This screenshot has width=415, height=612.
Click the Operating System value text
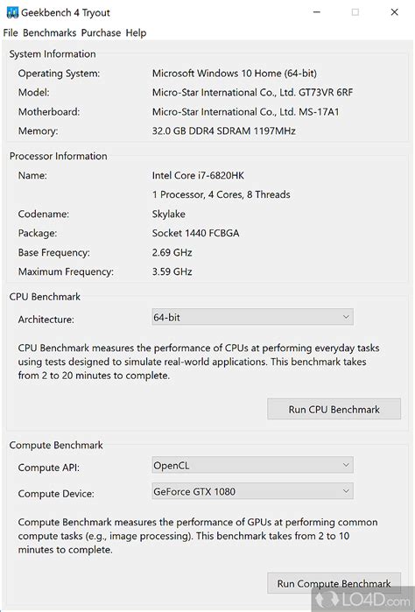tap(235, 74)
